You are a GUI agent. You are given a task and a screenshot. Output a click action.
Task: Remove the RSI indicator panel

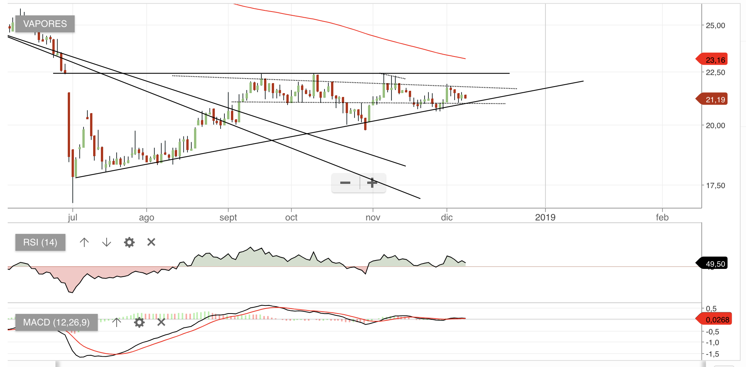(x=151, y=242)
